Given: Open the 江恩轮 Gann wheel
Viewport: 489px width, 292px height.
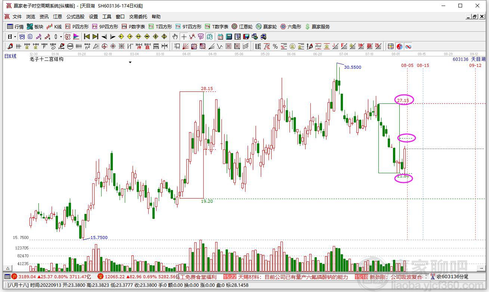Looking at the screenshot, I should pos(242,27).
